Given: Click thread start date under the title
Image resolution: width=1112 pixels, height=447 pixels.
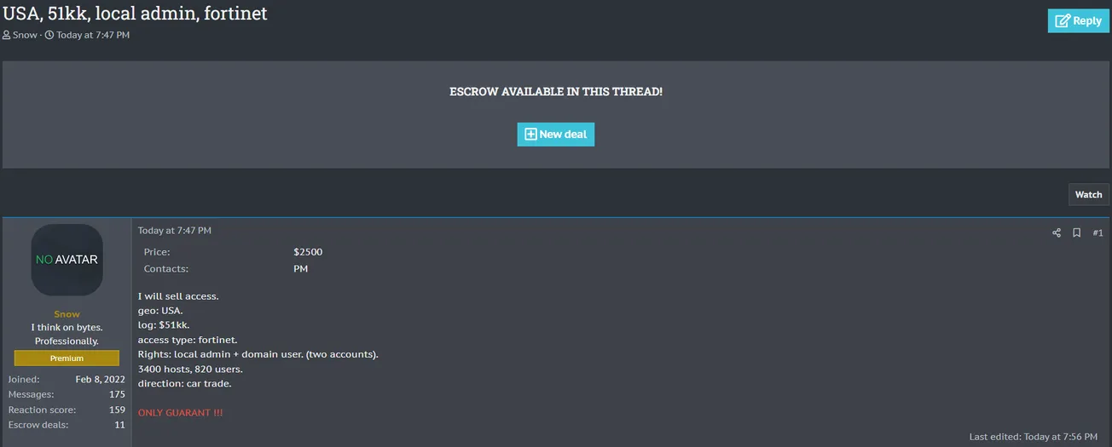Looking at the screenshot, I should pos(93,35).
